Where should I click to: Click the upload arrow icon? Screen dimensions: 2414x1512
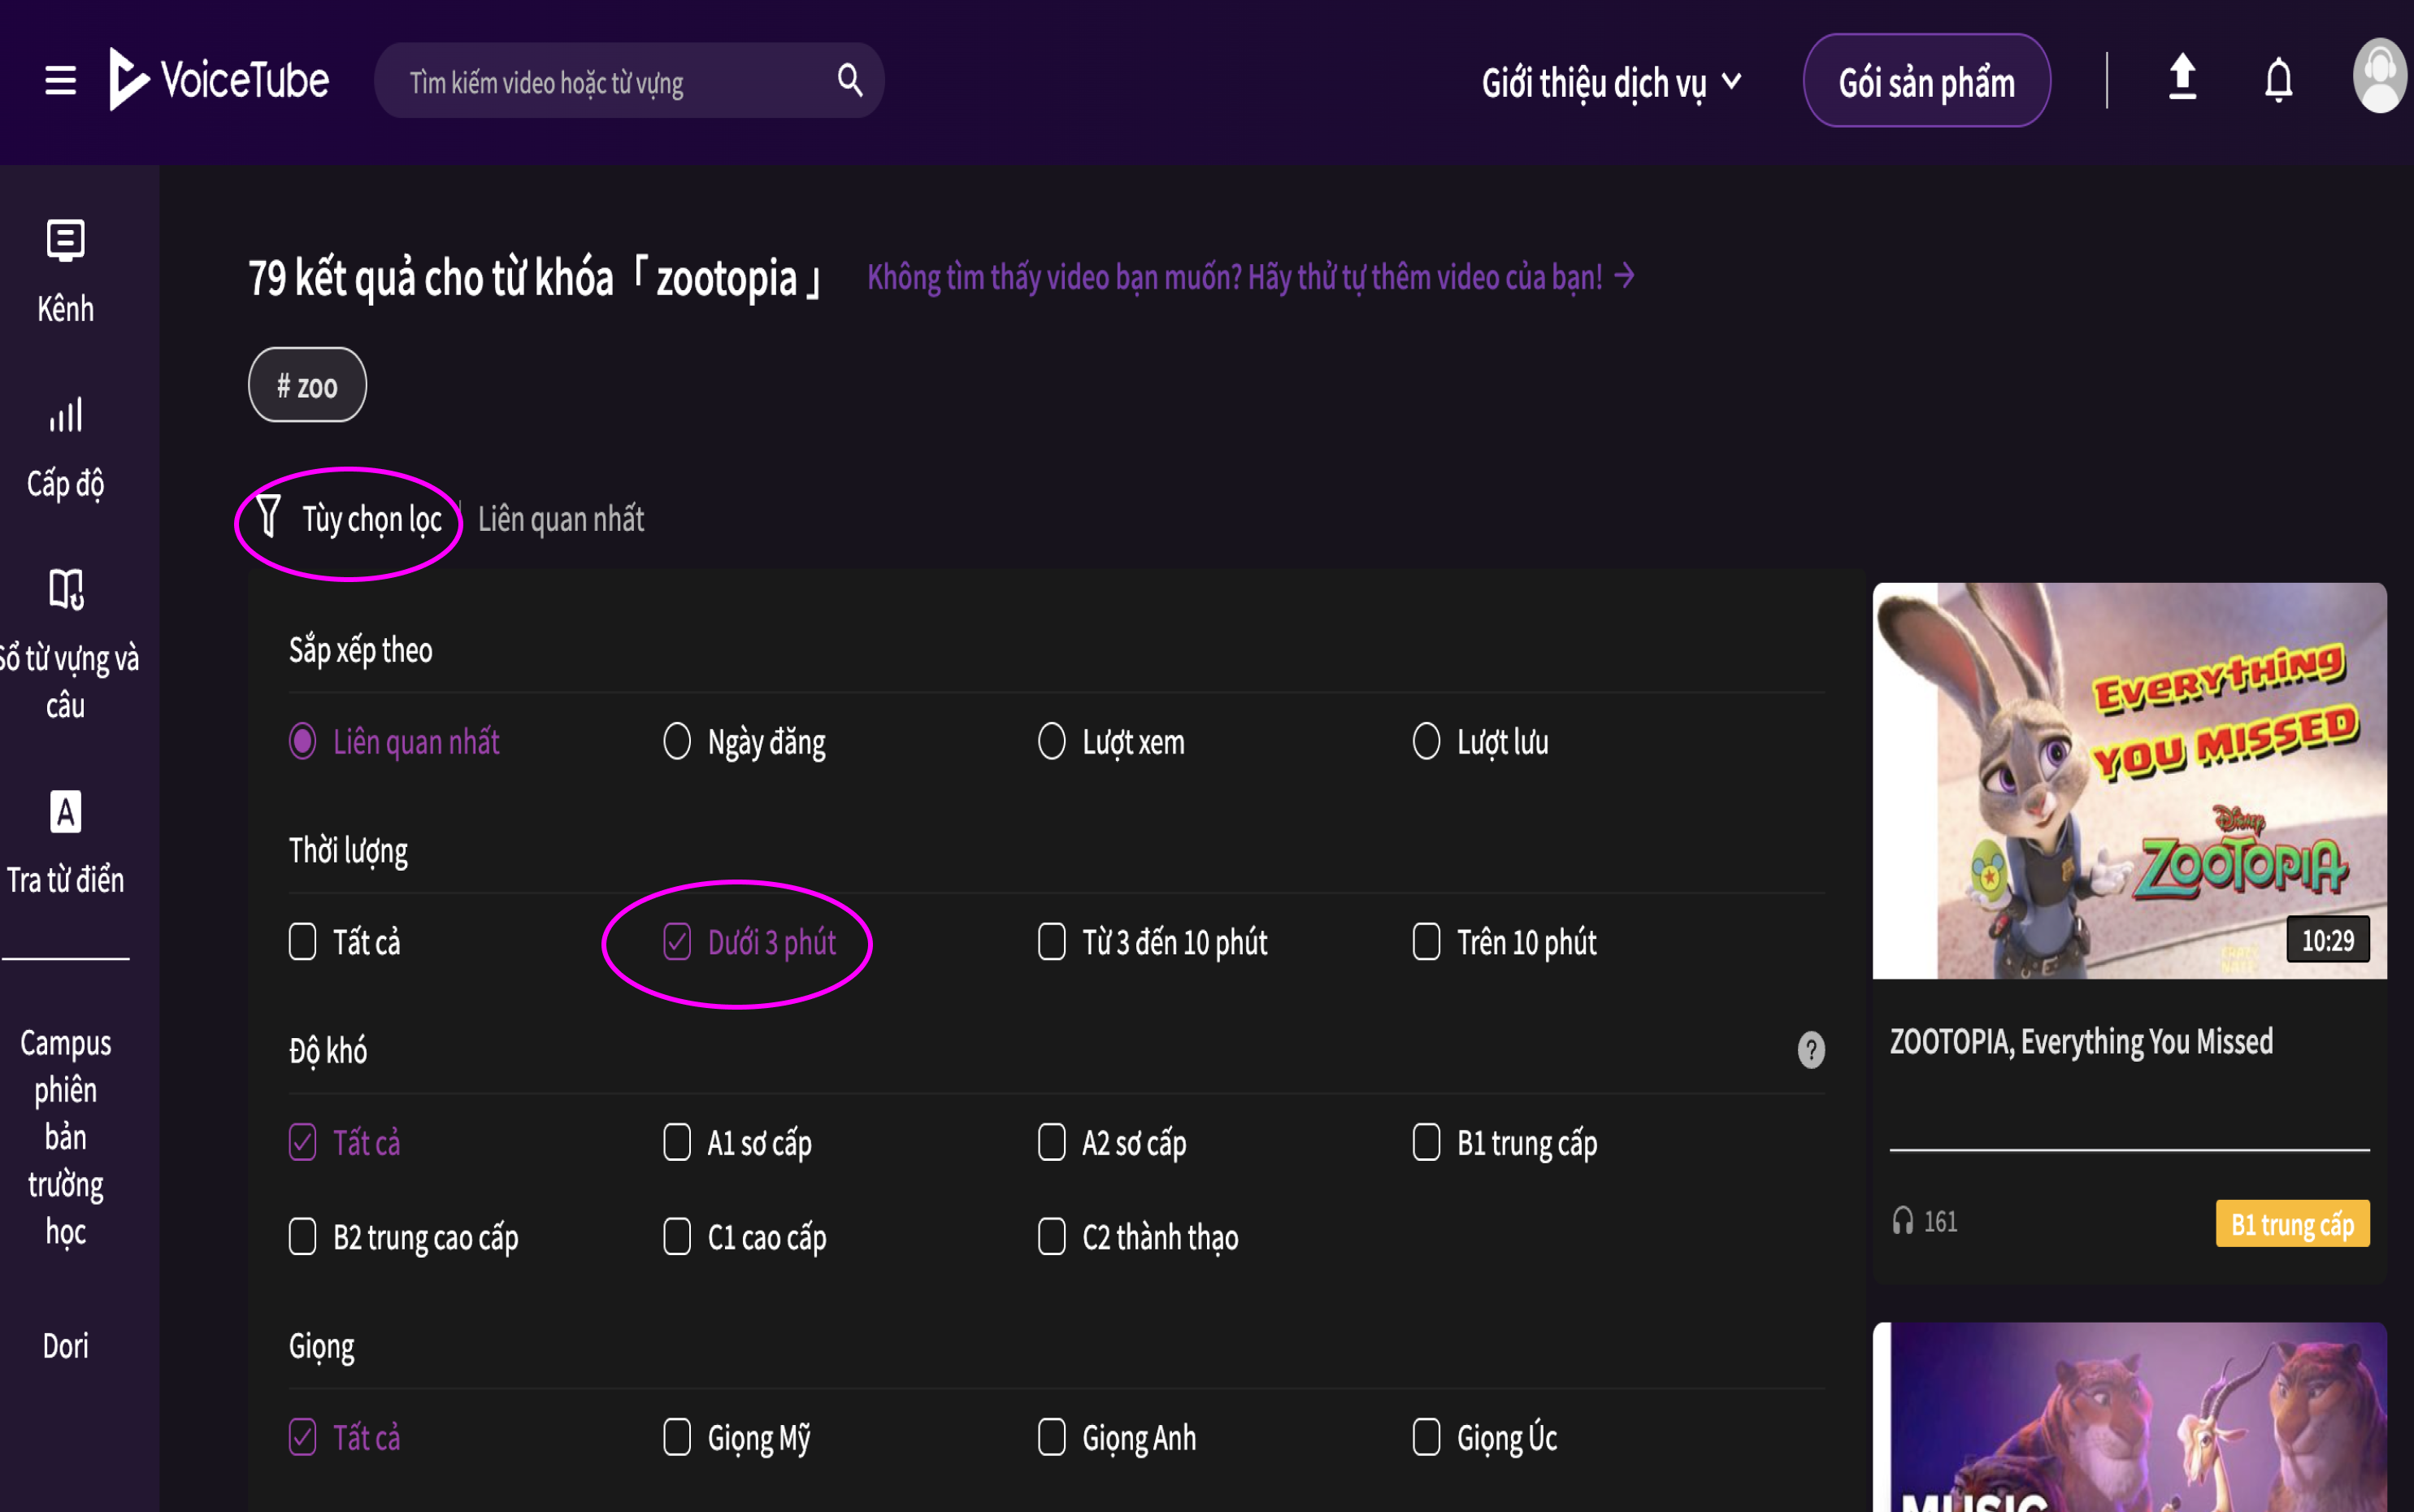(x=2182, y=78)
